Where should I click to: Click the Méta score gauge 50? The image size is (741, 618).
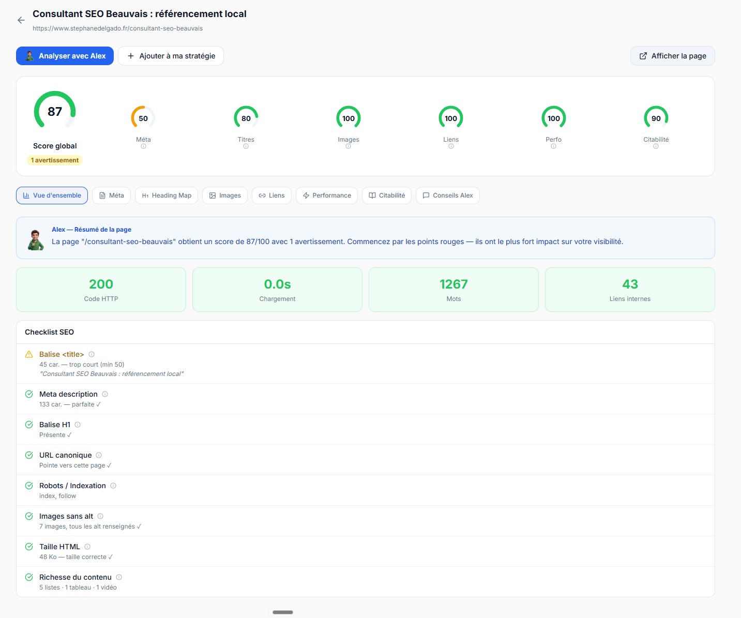pyautogui.click(x=143, y=118)
